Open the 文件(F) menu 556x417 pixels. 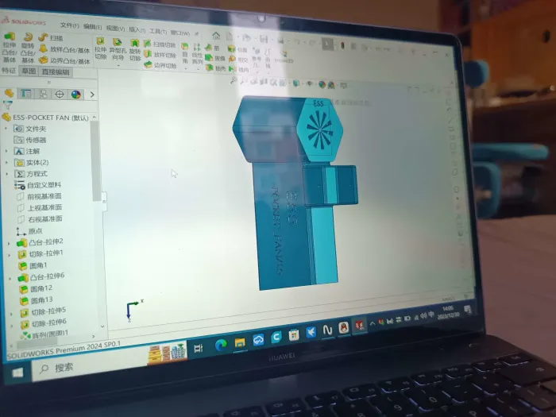coord(70,25)
